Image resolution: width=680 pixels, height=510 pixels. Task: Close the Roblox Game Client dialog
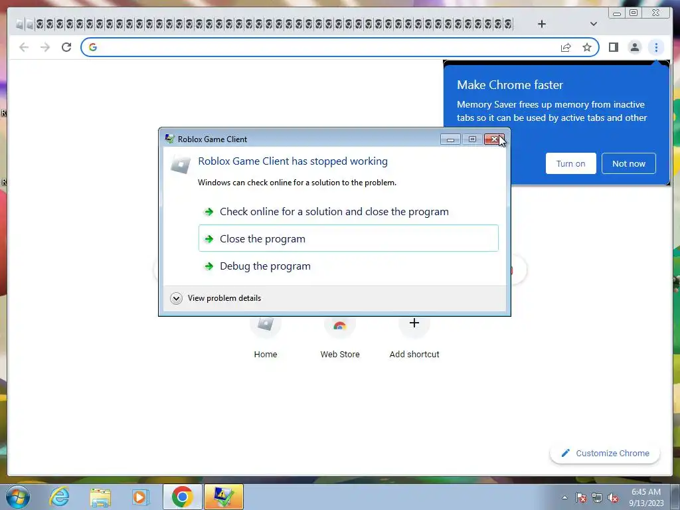(494, 139)
